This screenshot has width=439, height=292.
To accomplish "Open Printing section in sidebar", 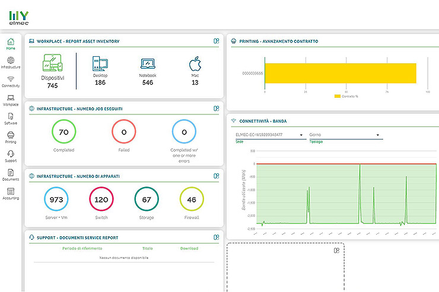I will 11,137.
